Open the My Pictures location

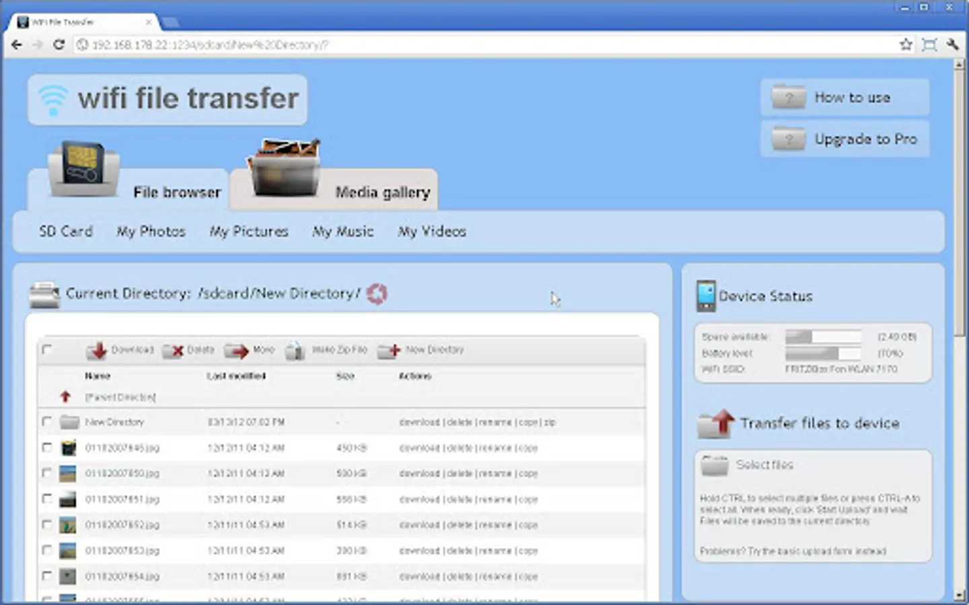(249, 231)
